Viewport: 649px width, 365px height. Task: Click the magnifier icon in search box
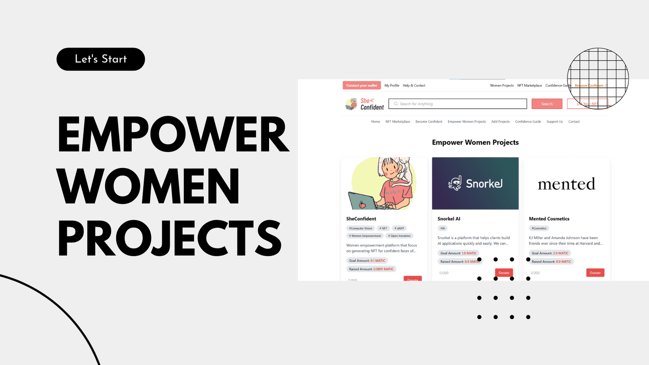pyautogui.click(x=396, y=104)
